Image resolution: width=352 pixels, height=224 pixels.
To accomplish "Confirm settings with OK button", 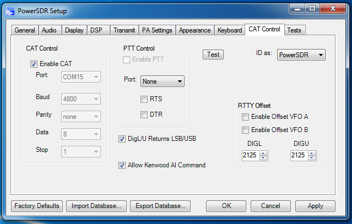I will click(x=226, y=206).
